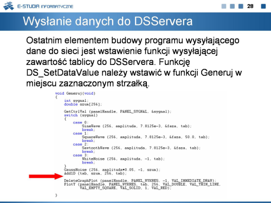Click the slide number 28
This screenshot has height=203, width=271.
tap(250, 6)
